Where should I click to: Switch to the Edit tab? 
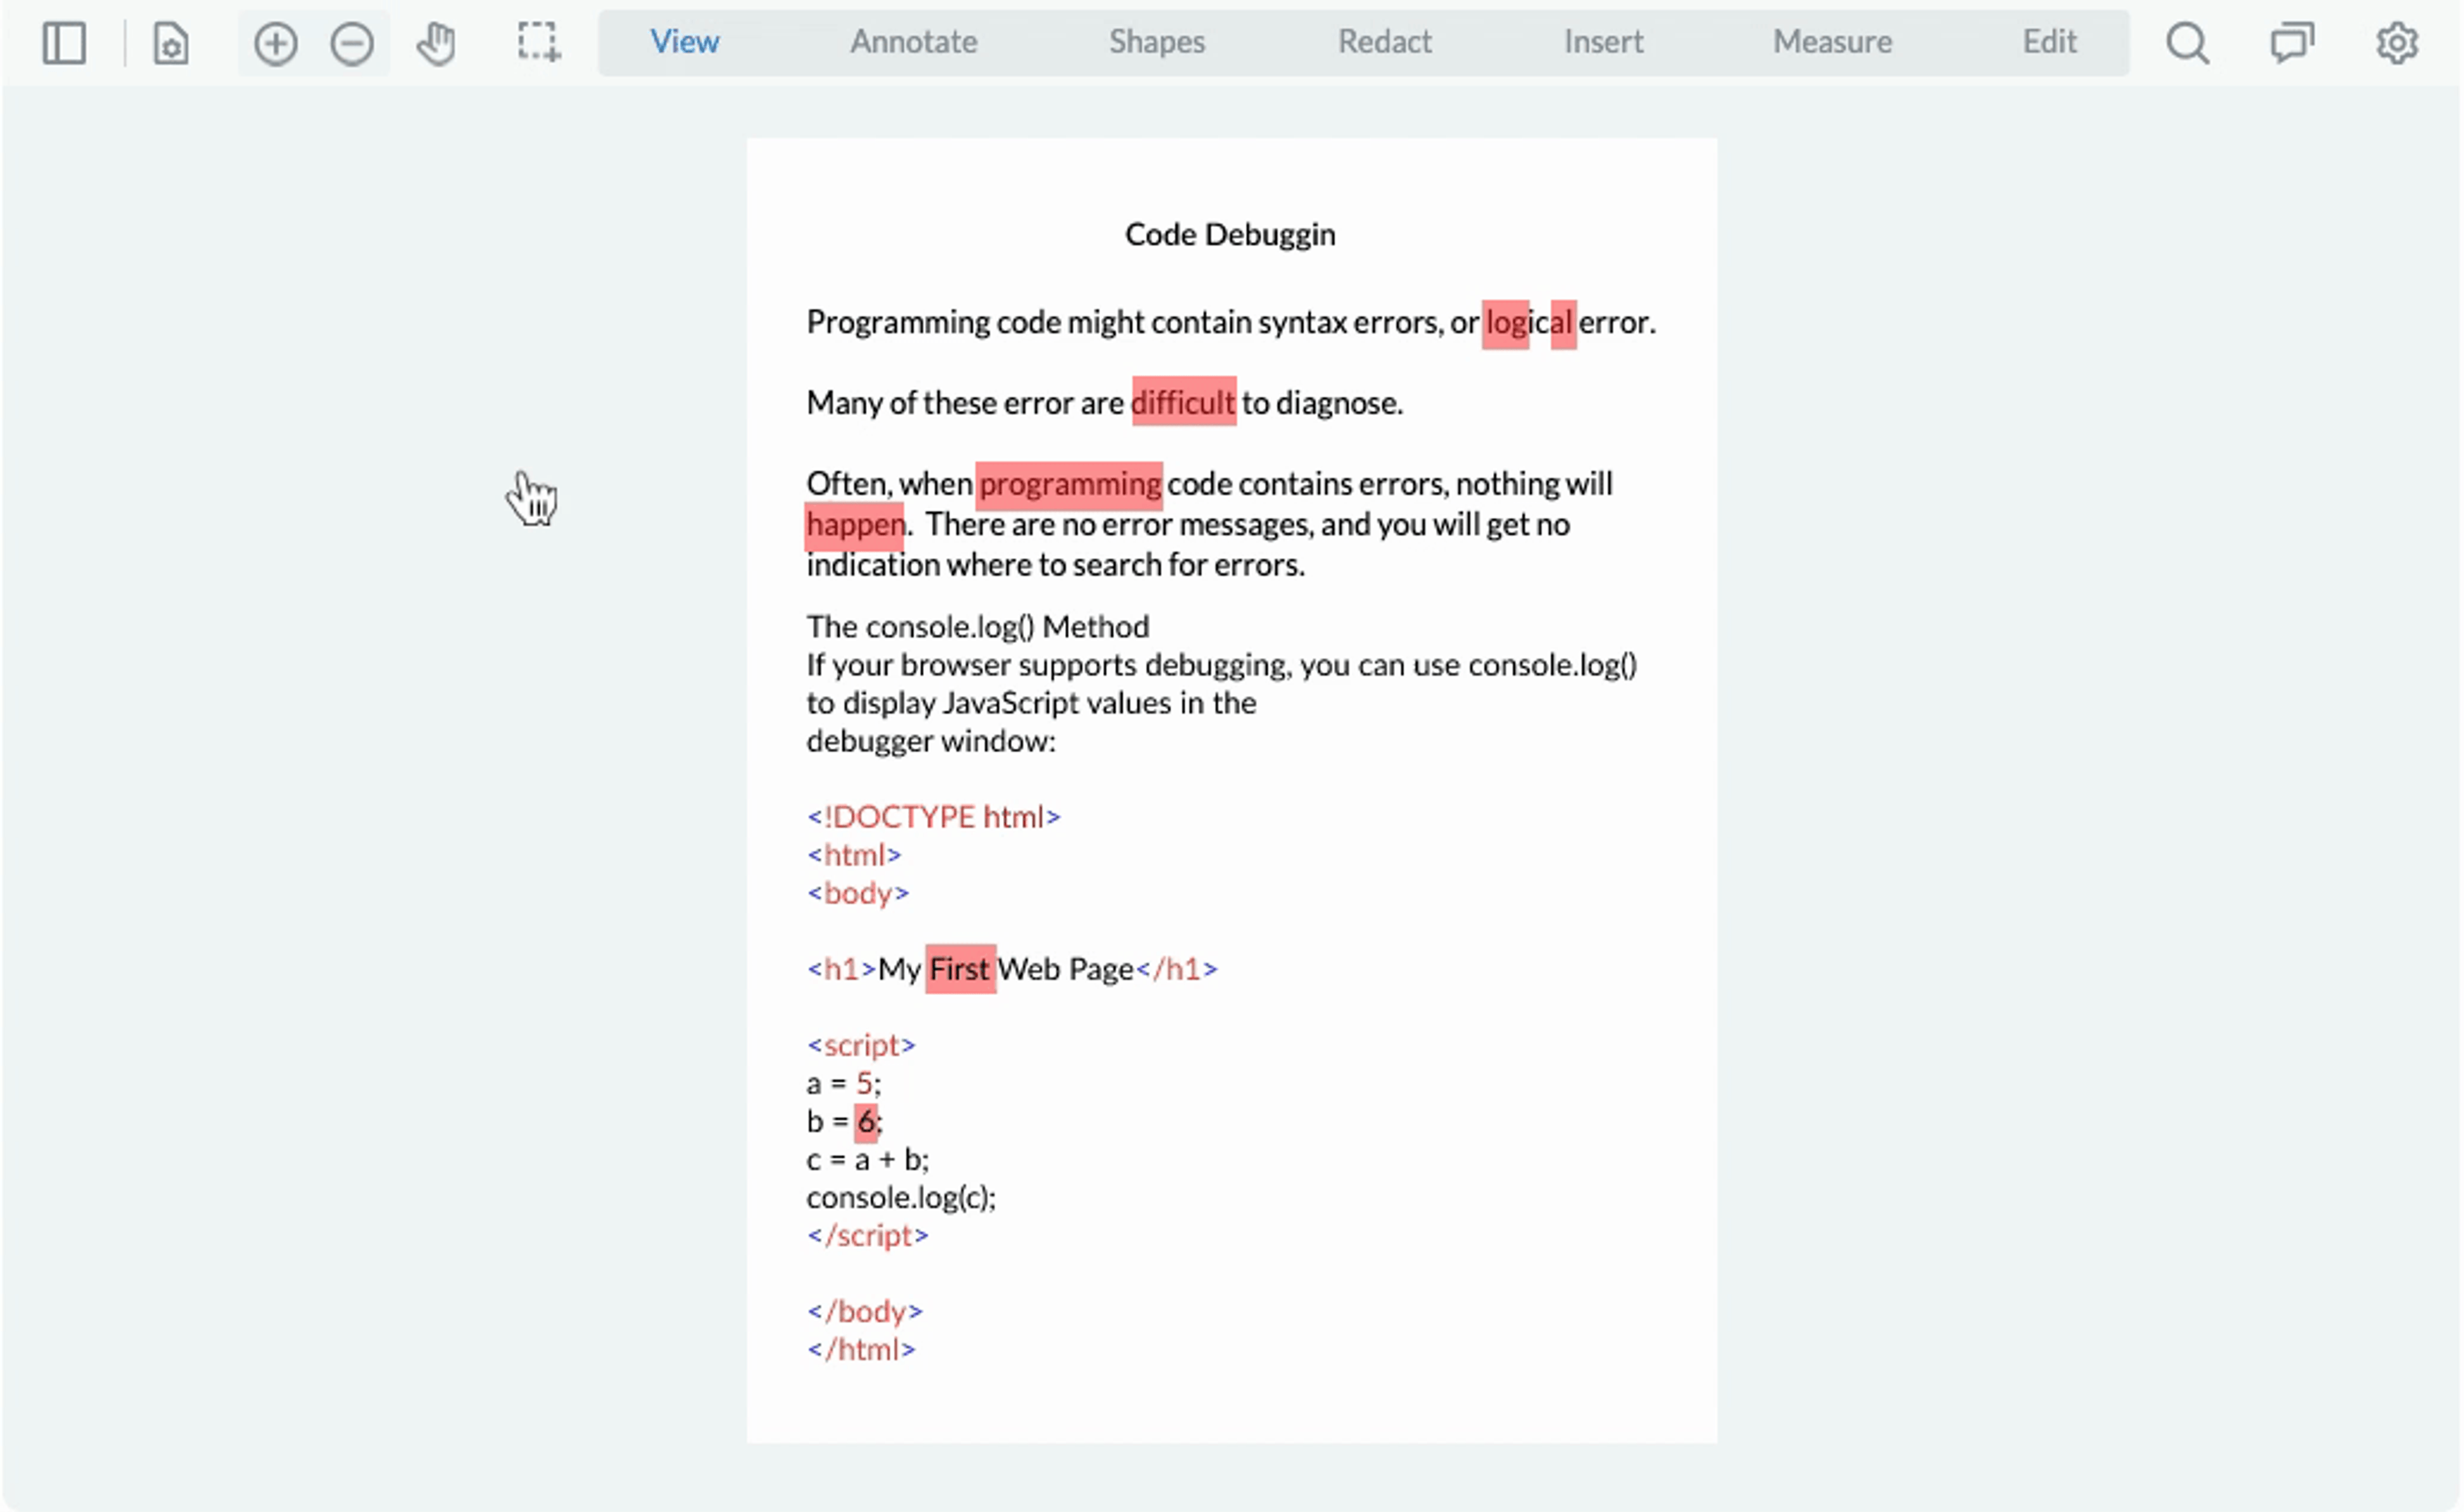pos(2049,42)
